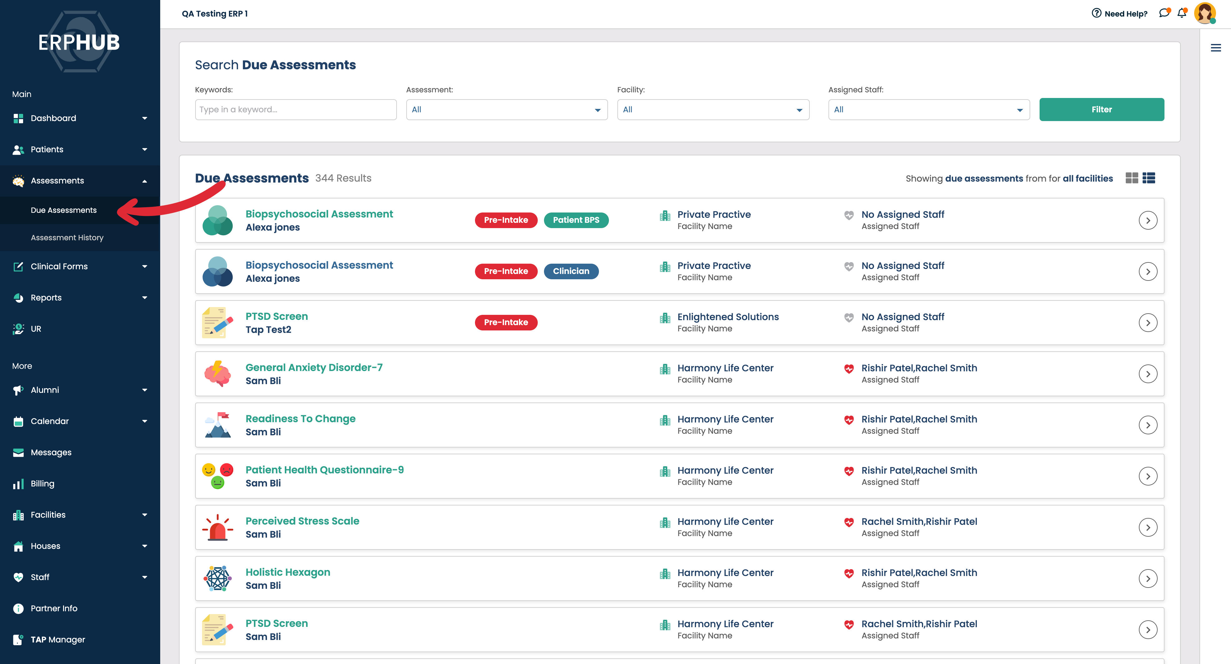This screenshot has width=1231, height=664.
Task: Click Need Help question icon
Action: (x=1096, y=13)
